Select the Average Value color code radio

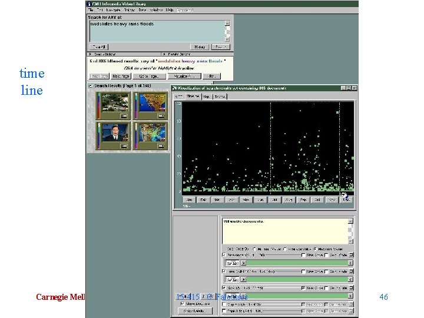tap(285, 249)
